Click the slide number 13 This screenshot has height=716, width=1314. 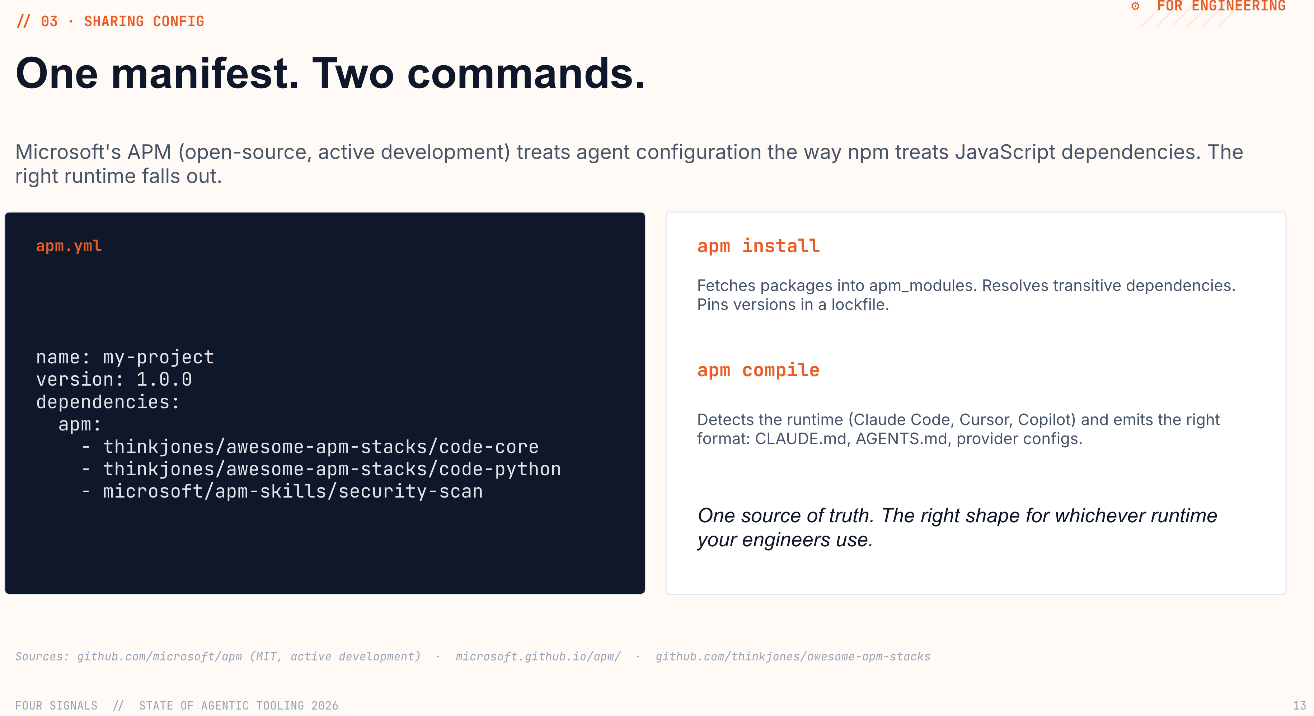[x=1299, y=705]
